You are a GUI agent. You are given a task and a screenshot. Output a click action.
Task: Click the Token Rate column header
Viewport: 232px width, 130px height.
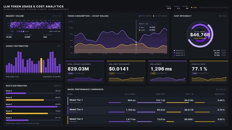(x=160, y=94)
